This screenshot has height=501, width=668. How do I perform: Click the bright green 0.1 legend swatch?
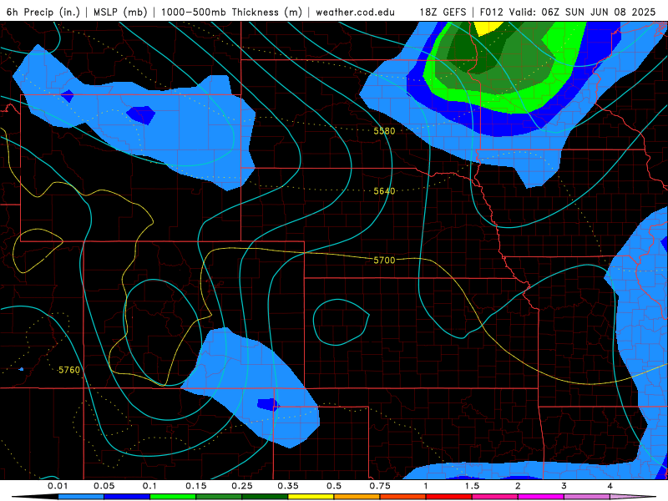173,497
